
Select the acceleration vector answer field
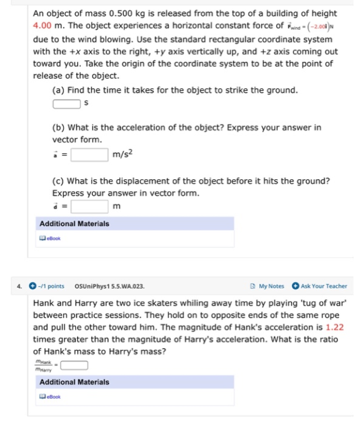pos(90,155)
